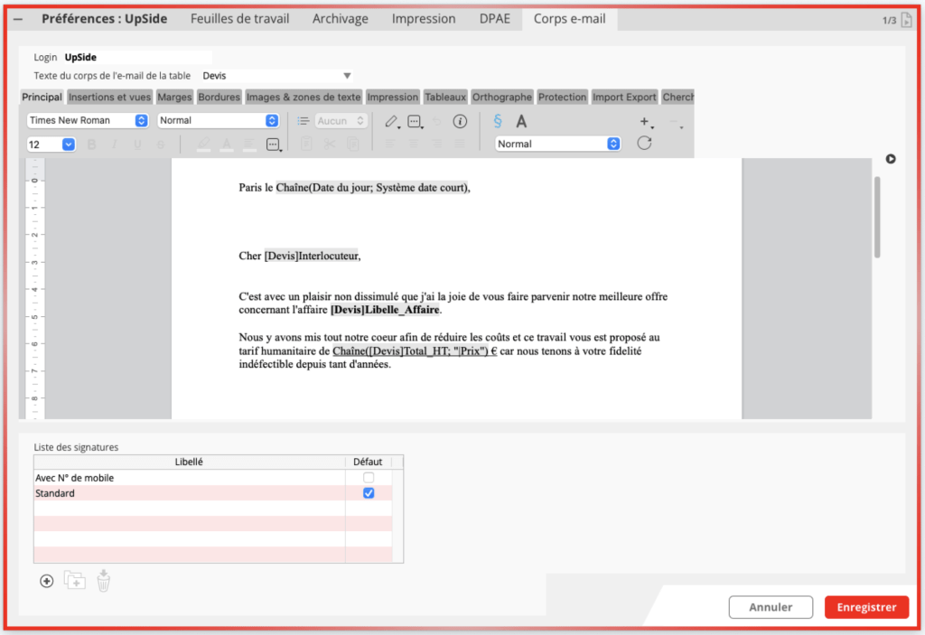
Task: Click the Enregistrer button
Action: [x=866, y=607]
